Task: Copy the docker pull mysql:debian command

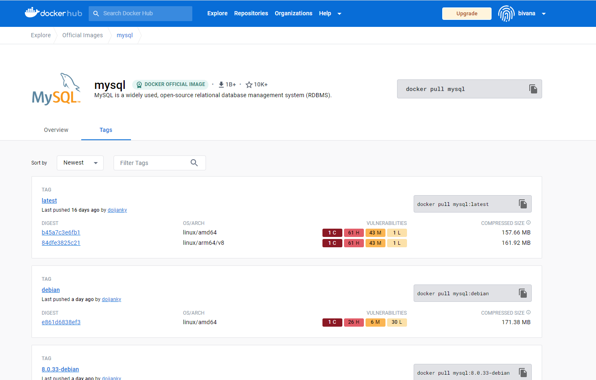Action: [x=523, y=293]
